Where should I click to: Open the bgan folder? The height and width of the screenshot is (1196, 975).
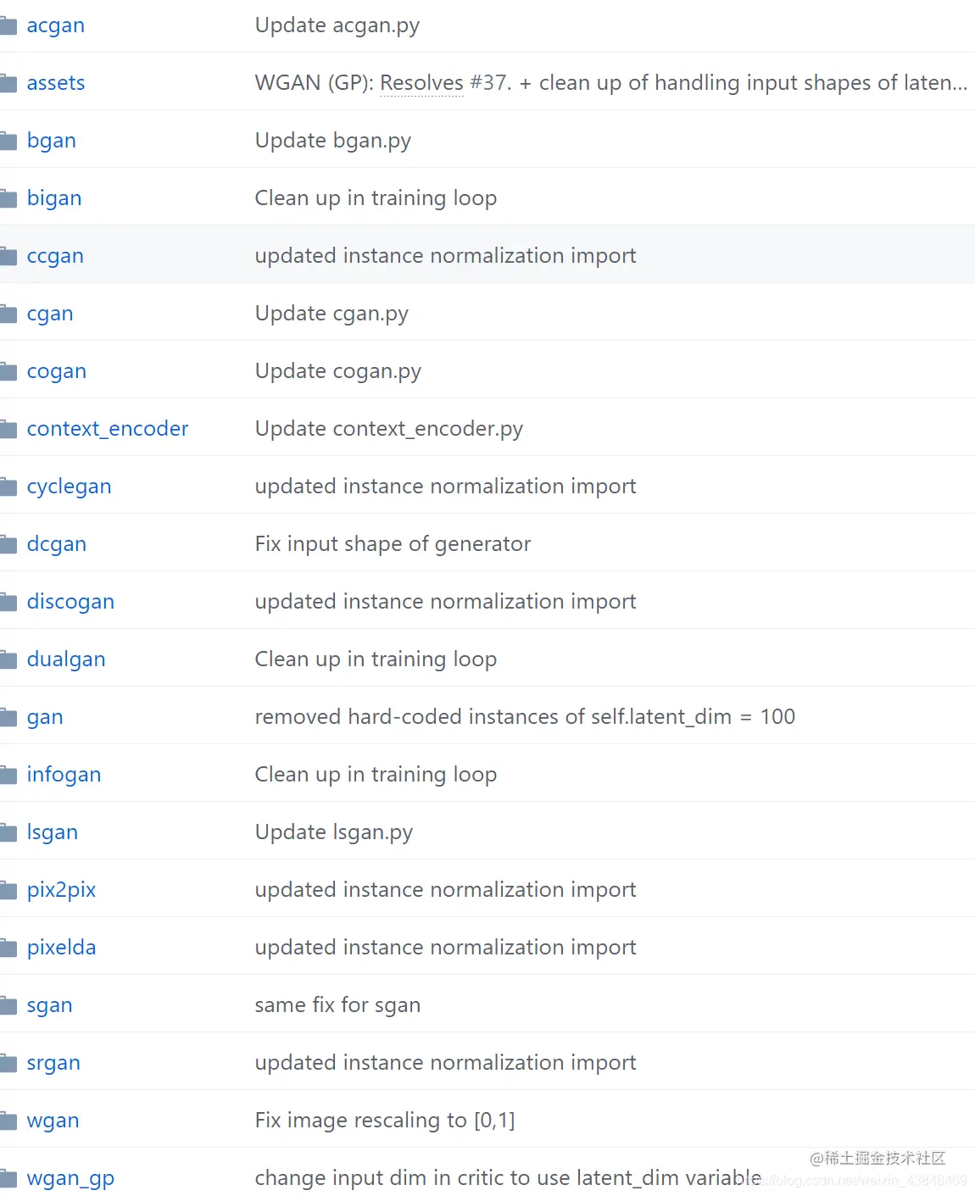point(52,142)
